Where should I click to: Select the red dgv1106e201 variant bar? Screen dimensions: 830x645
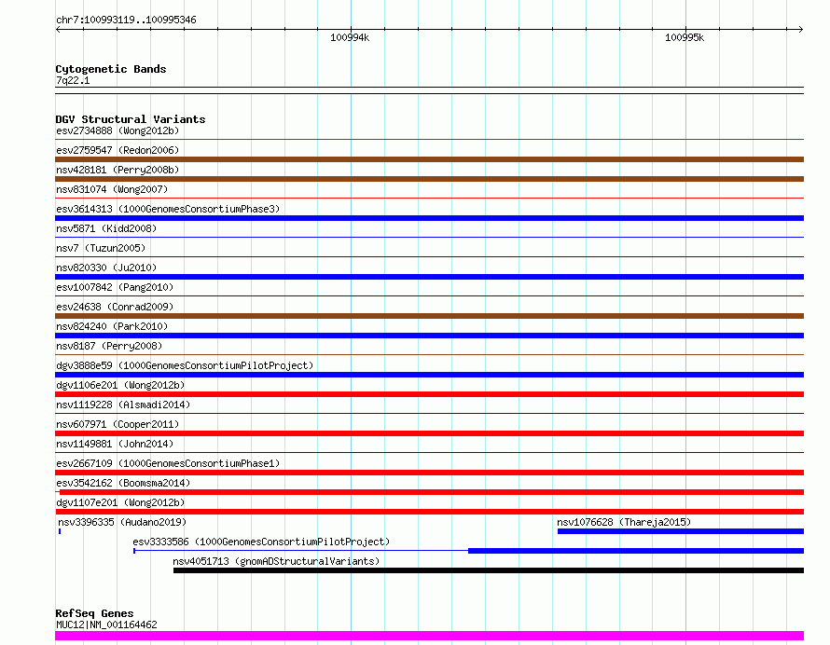coord(429,394)
